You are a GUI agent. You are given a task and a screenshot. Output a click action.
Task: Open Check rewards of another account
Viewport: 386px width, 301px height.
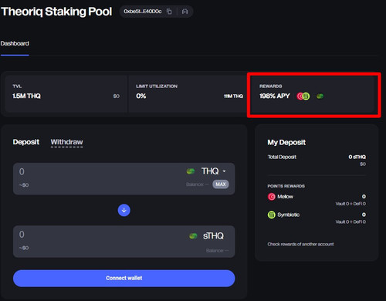coord(300,244)
